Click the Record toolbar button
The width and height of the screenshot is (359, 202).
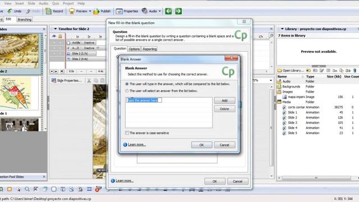[54, 11]
